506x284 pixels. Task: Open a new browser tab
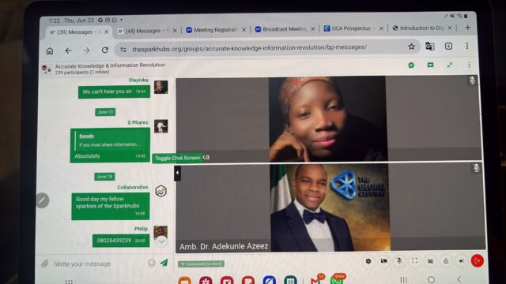click(x=467, y=28)
